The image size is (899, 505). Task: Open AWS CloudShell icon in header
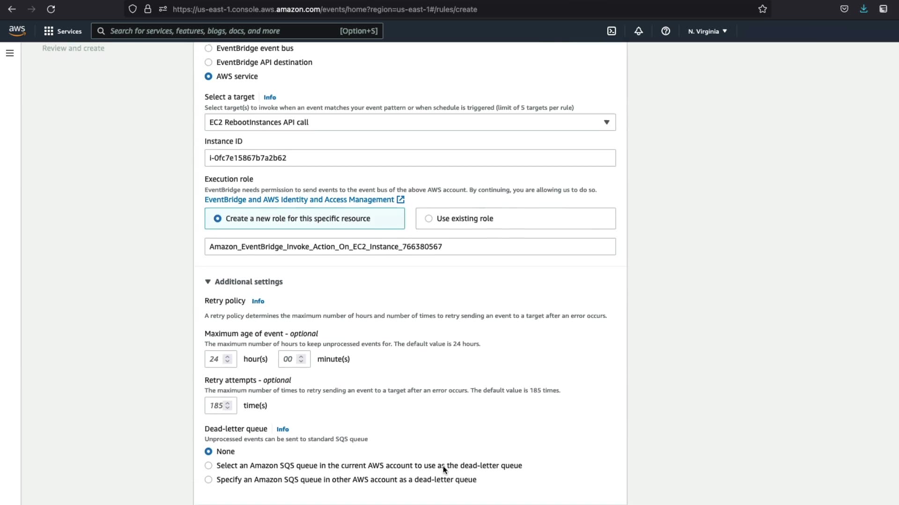[612, 31]
